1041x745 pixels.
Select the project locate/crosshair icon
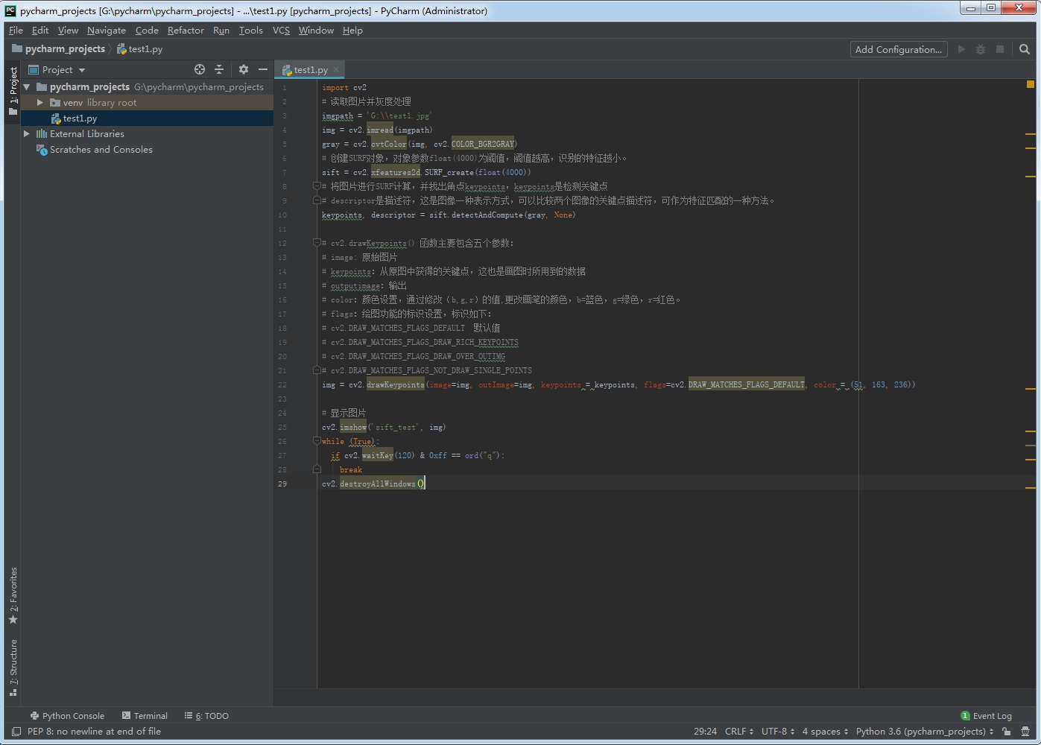pos(199,69)
